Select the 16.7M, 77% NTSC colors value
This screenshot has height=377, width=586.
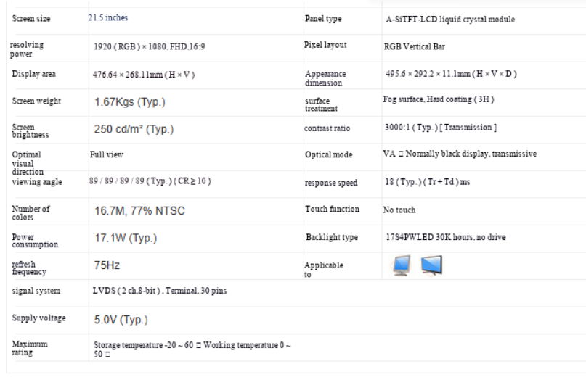(139, 211)
